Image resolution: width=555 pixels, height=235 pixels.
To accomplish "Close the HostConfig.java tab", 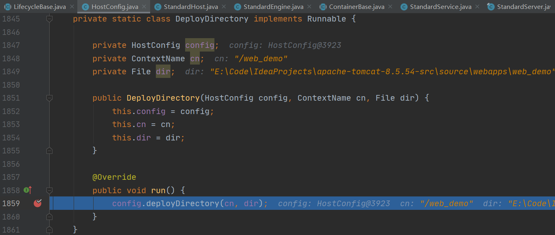I will (x=144, y=7).
